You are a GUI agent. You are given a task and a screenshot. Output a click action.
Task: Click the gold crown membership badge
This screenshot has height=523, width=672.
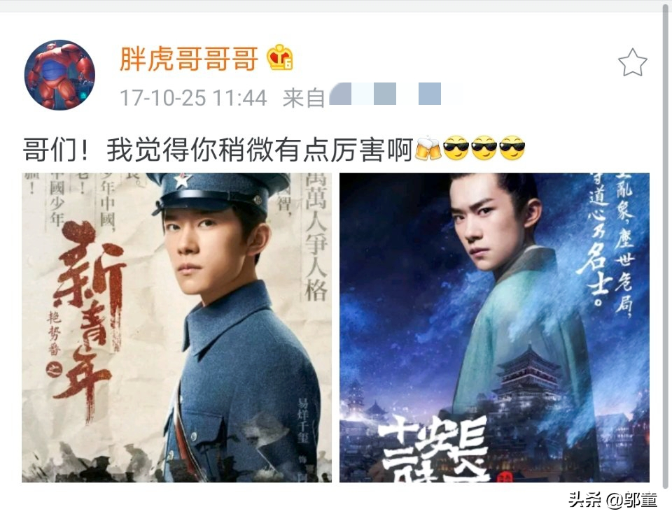(x=280, y=57)
